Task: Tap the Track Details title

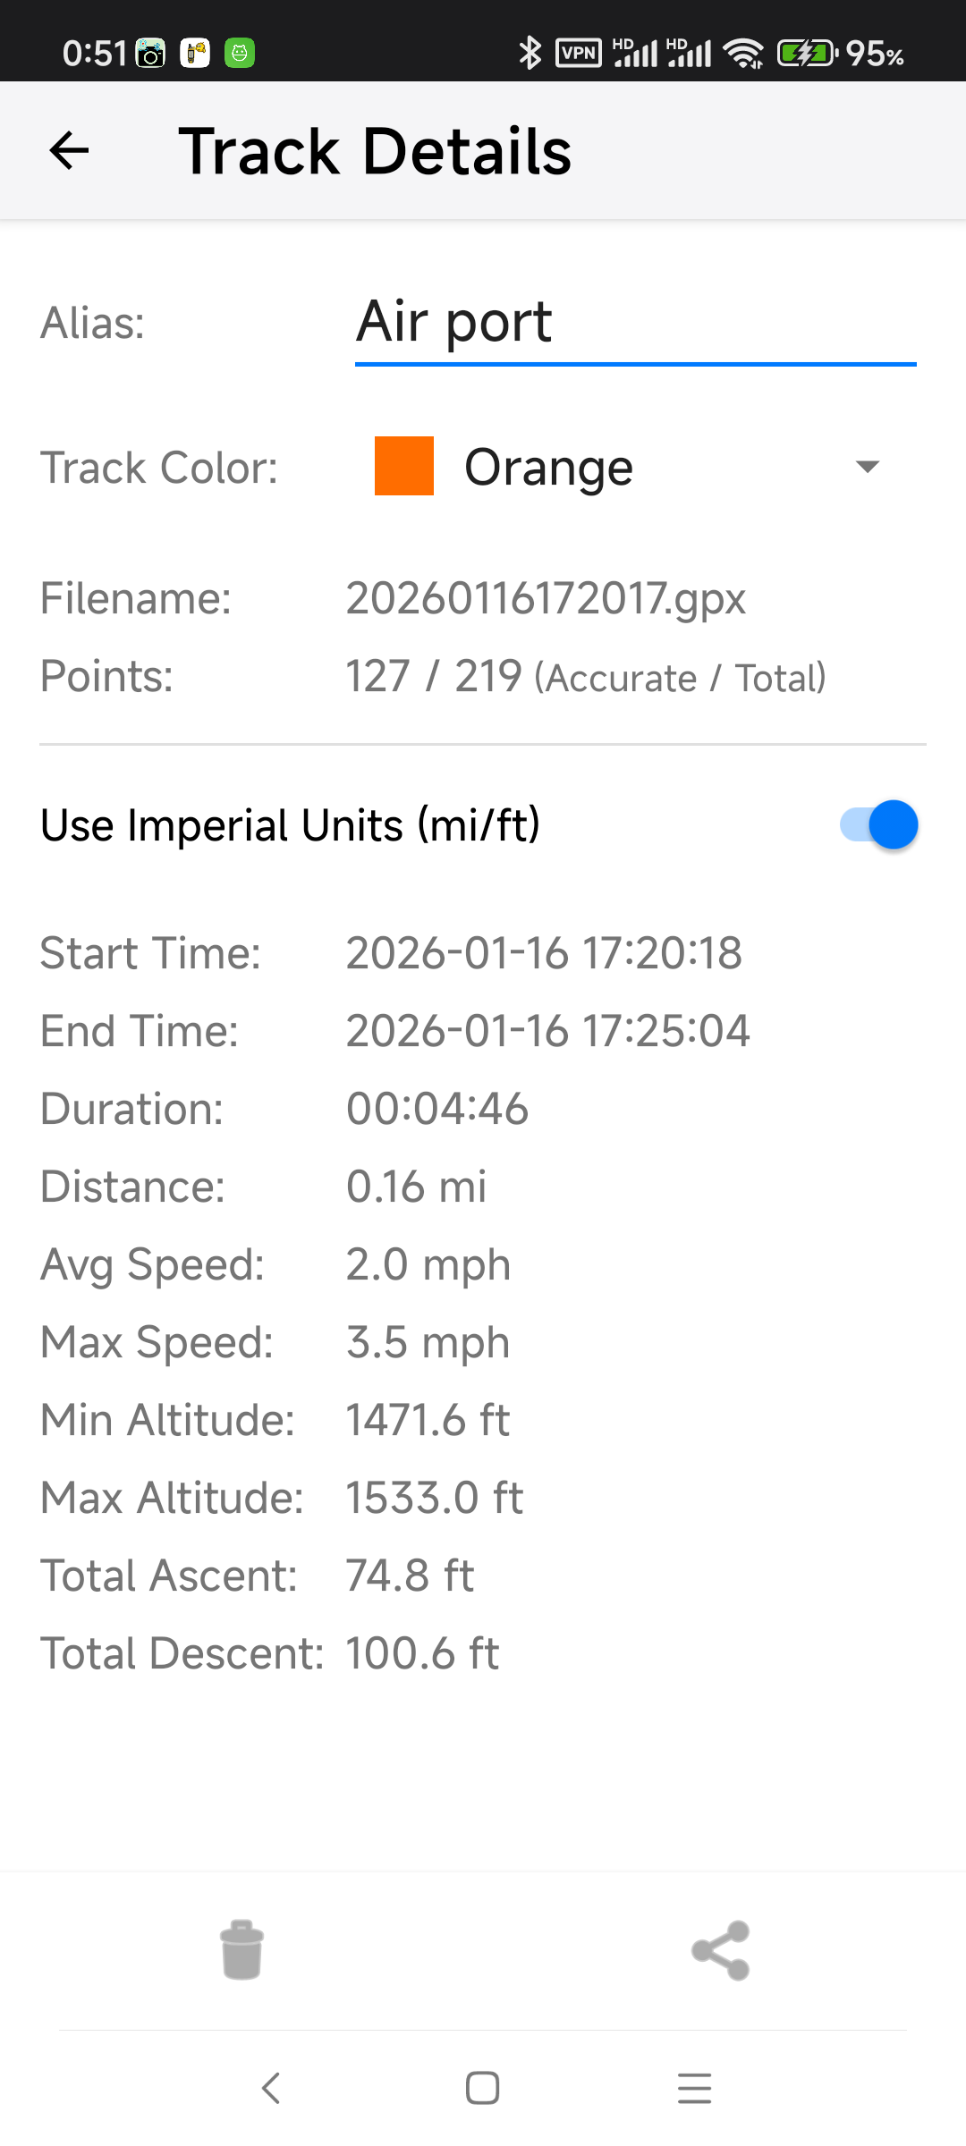Action: 375,151
